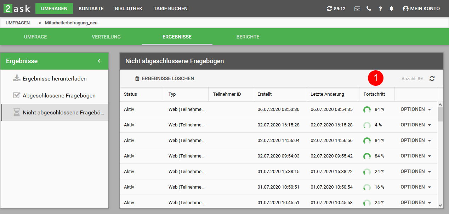449x214 pixels.
Task: Click table scrollbar down arrow
Action: [441, 205]
